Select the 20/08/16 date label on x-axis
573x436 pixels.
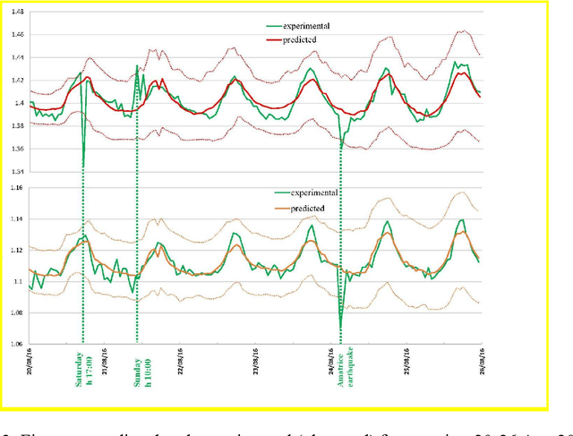click(30, 361)
